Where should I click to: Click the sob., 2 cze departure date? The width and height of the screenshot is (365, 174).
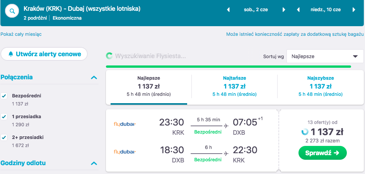tap(256, 10)
